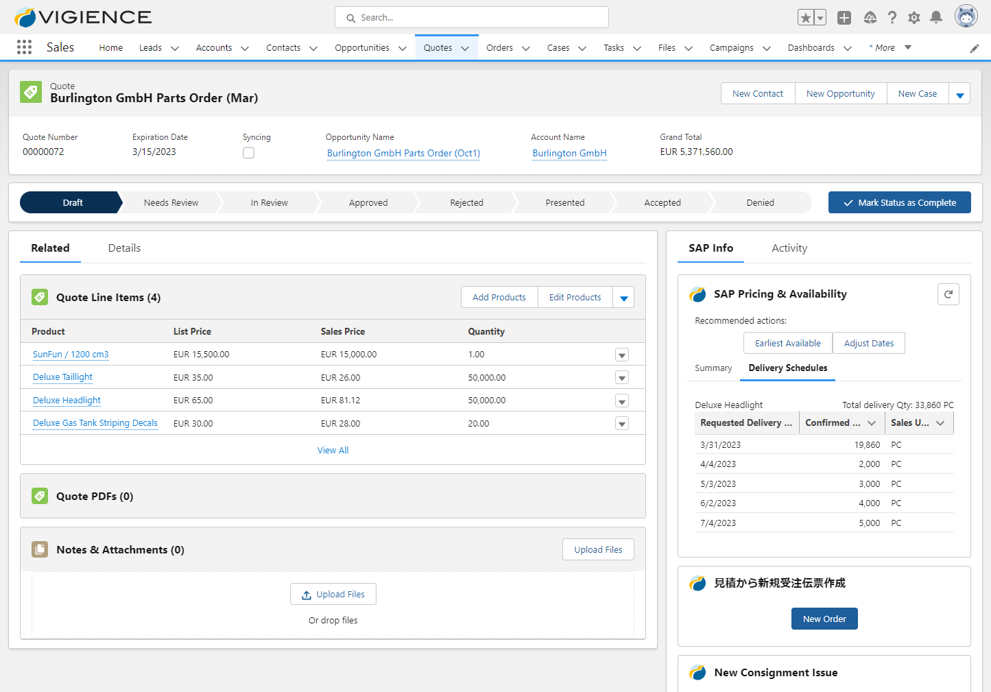
Task: Open the Orders navigation tab
Action: [500, 48]
